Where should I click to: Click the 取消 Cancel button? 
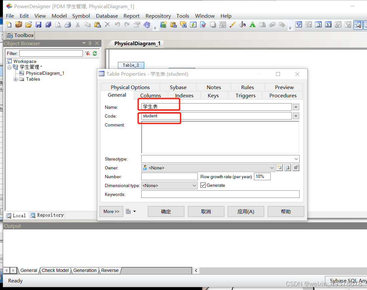pyautogui.click(x=206, y=211)
